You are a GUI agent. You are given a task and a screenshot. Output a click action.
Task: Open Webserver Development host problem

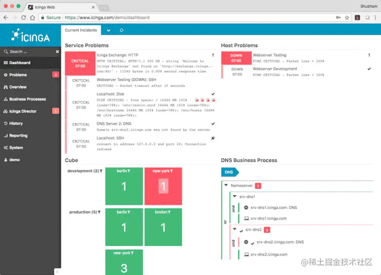[275, 69]
